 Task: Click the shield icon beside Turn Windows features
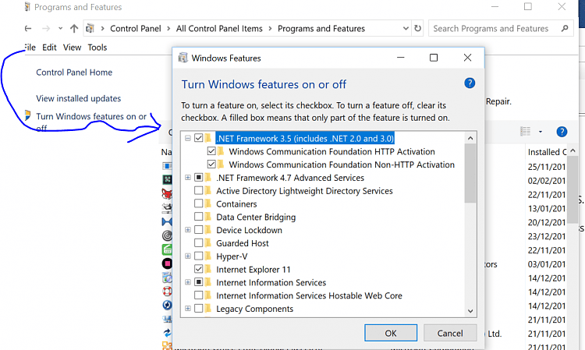click(x=27, y=115)
